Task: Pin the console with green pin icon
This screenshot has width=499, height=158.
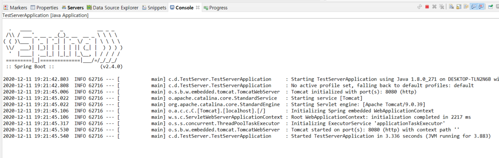Action: (491, 7)
